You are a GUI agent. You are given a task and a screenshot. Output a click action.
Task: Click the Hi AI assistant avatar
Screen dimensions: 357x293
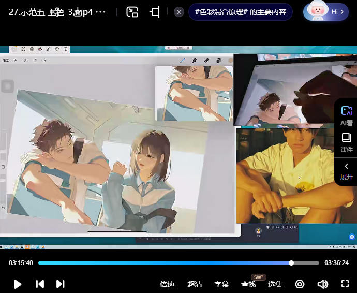(x=326, y=12)
